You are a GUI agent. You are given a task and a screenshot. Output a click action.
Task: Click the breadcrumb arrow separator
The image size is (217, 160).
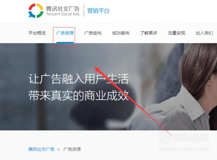[58, 149]
